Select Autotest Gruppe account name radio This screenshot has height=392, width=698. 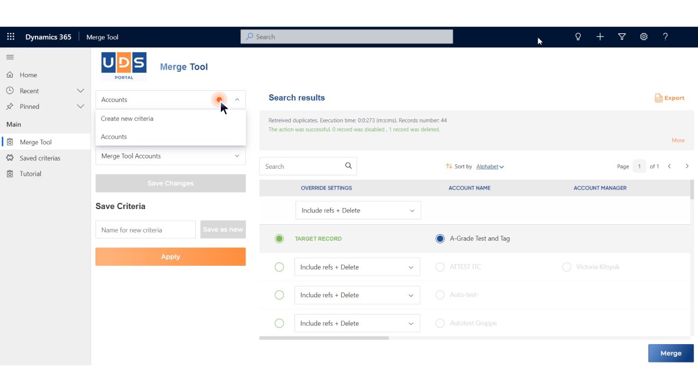440,323
